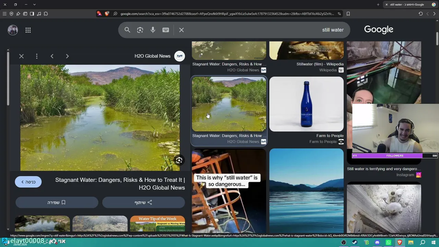Clear the search box text
Image resolution: width=439 pixels, height=247 pixels.
pos(181,30)
